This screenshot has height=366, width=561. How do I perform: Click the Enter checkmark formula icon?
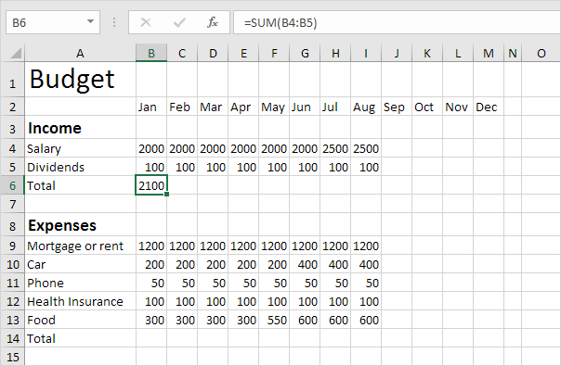(179, 23)
